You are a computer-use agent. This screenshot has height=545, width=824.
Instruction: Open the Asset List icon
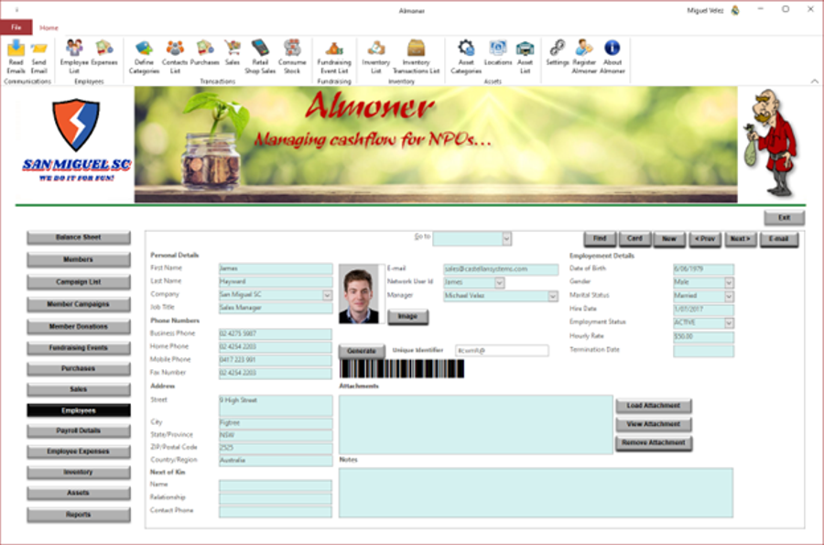point(525,57)
